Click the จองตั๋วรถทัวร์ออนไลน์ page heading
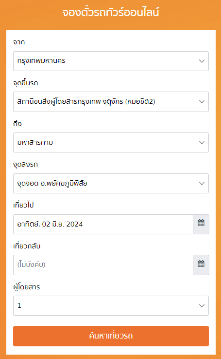The height and width of the screenshot is (359, 221). click(111, 12)
